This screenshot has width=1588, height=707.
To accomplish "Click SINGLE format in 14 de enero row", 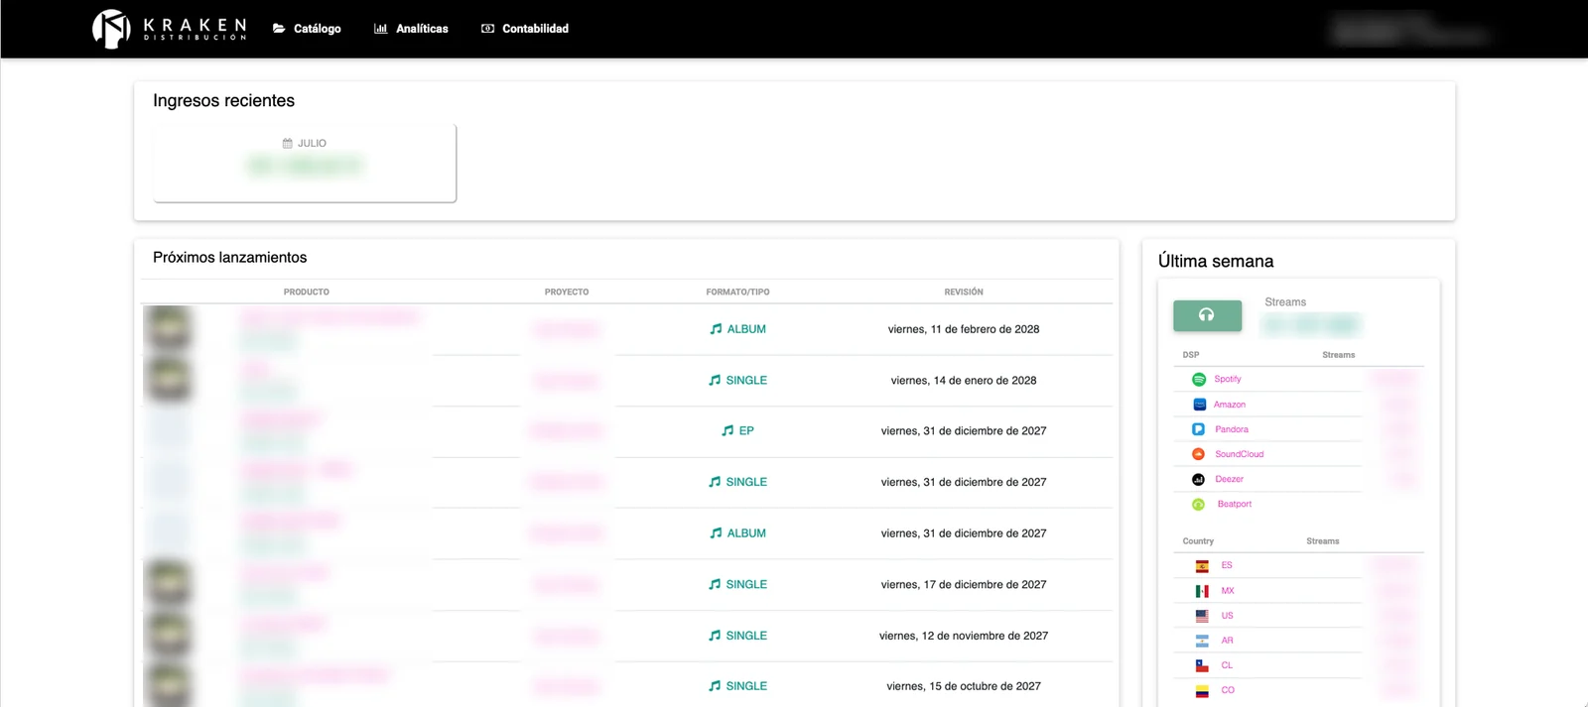I will point(746,381).
